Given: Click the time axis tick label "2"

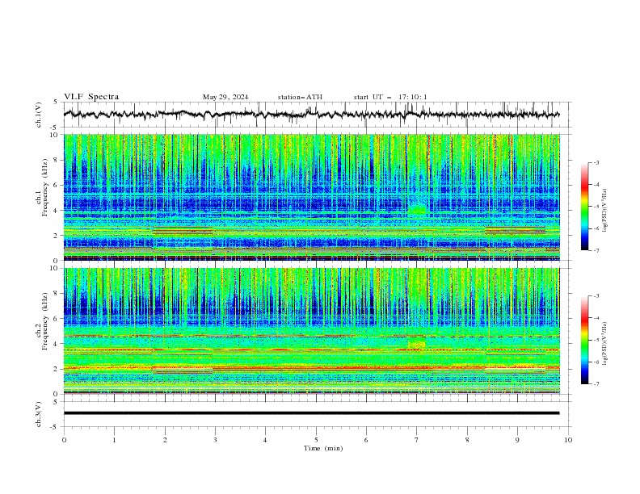Looking at the screenshot, I should [x=165, y=440].
